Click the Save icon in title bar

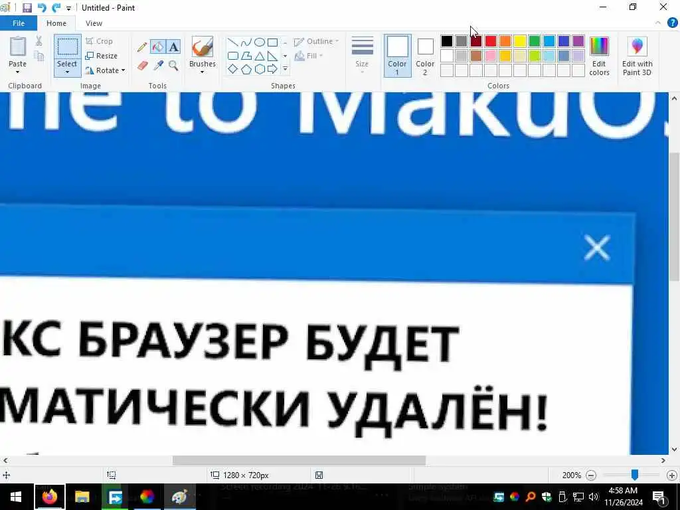click(x=27, y=8)
